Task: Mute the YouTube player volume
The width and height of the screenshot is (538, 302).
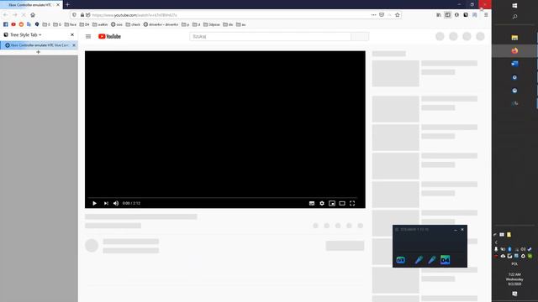Action: tap(116, 203)
